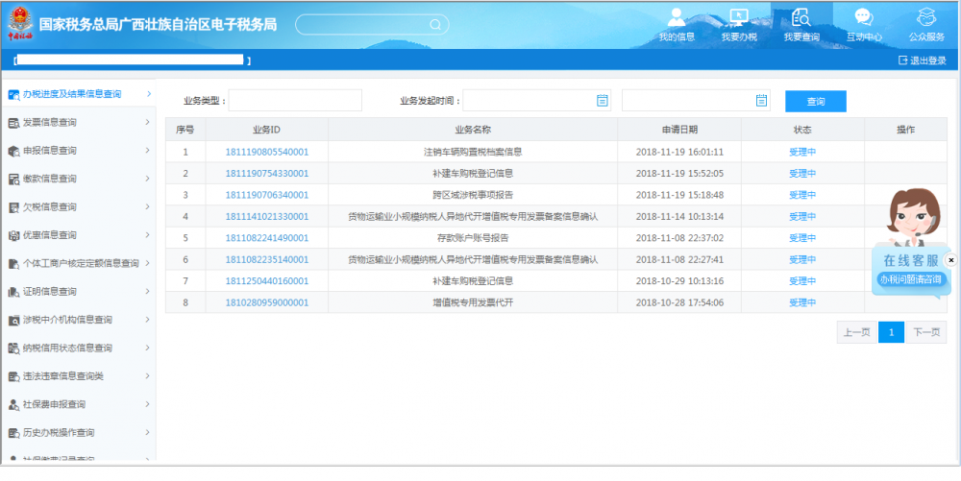The height and width of the screenshot is (481, 961).
Task: Open the 我要办税 icon in header
Action: [738, 17]
